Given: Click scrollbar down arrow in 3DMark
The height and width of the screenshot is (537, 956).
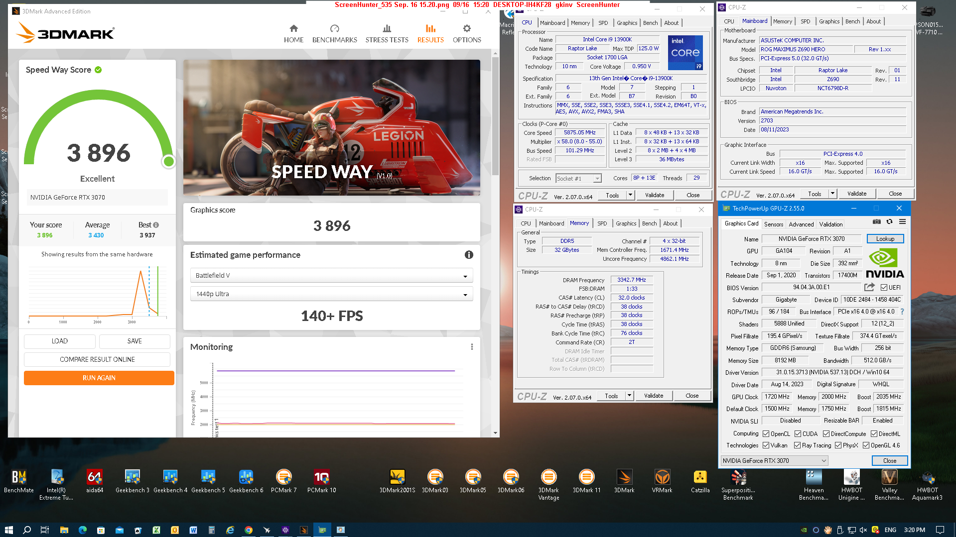Looking at the screenshot, I should tap(495, 433).
